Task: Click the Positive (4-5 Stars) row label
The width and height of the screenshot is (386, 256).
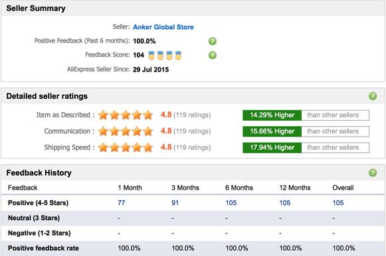Action: [38, 203]
